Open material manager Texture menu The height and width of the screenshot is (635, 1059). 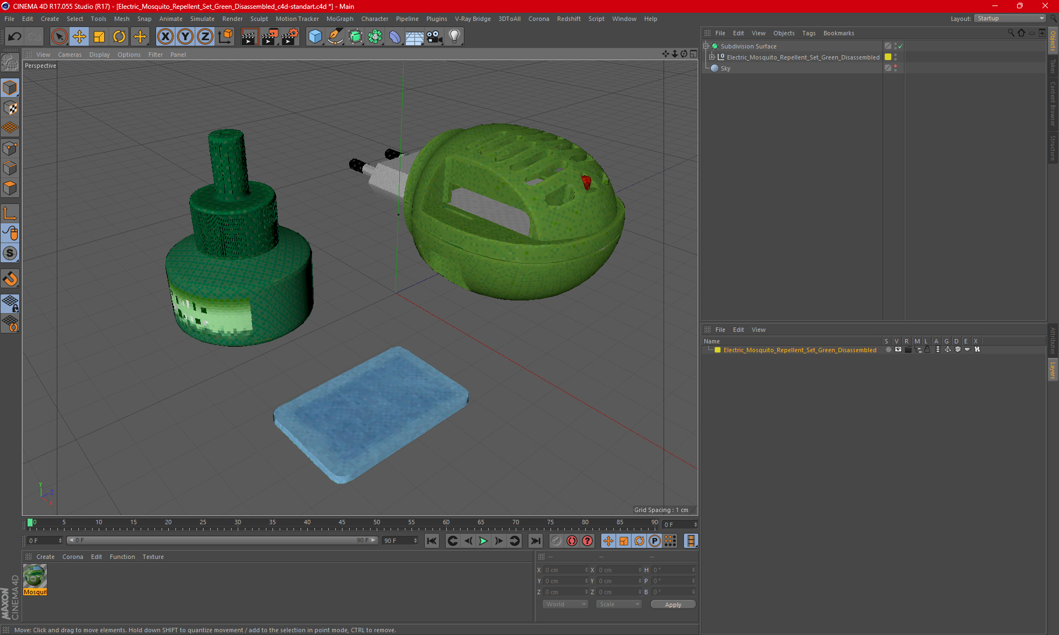(x=153, y=557)
